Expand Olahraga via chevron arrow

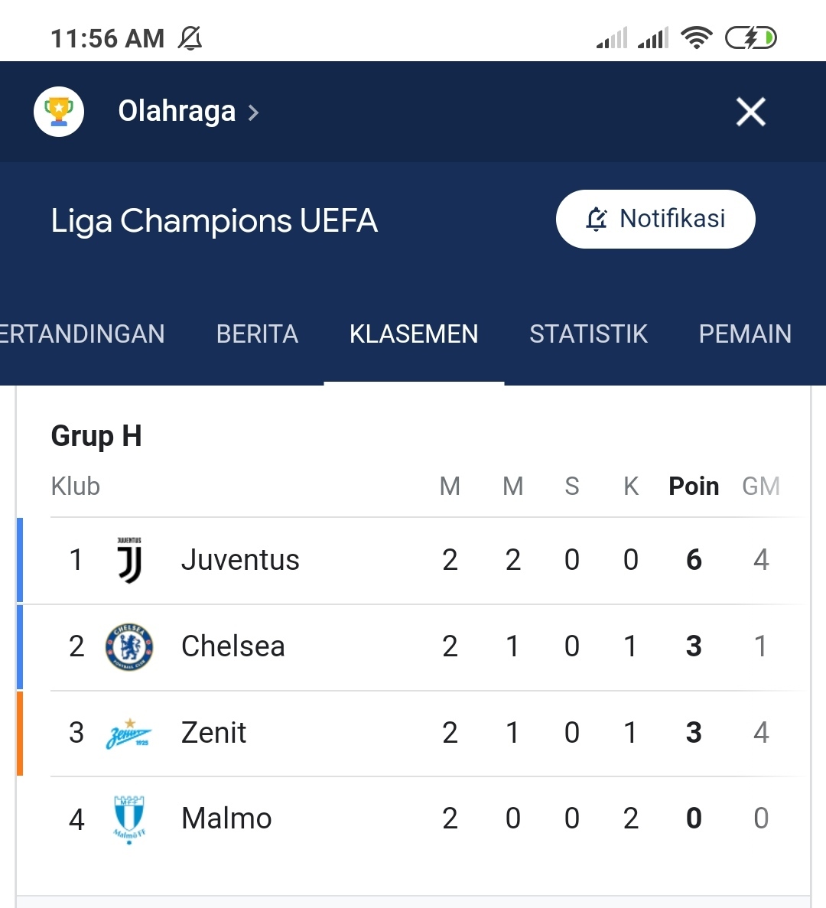(253, 112)
